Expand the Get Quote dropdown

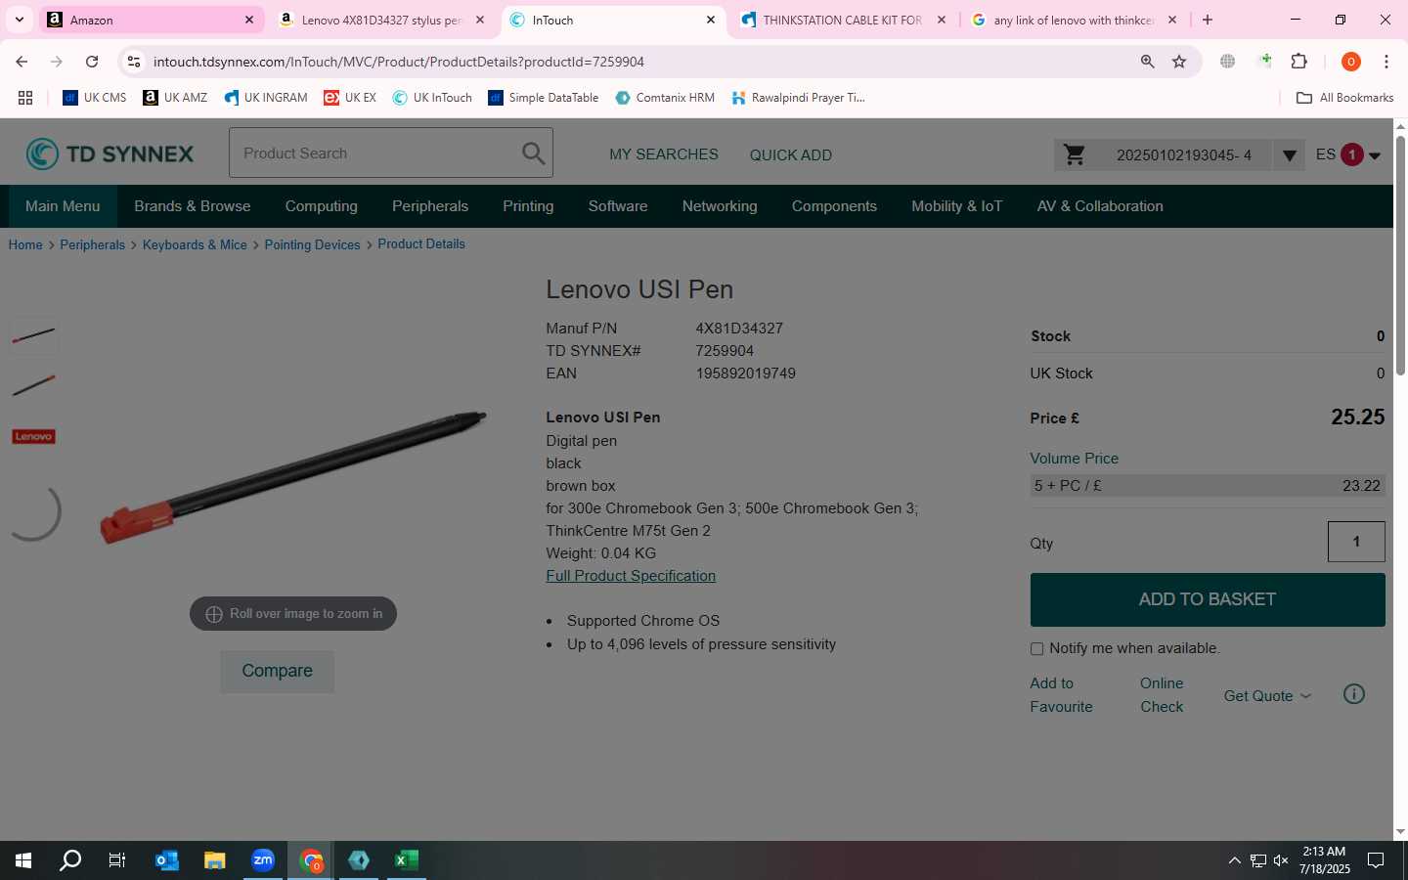1267,696
